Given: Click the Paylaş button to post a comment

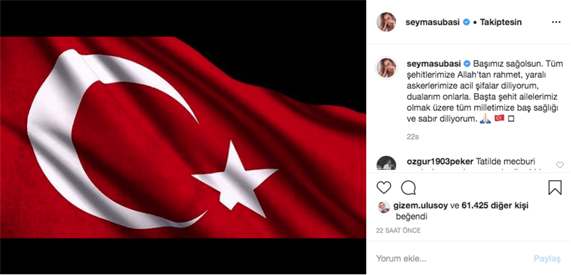Looking at the screenshot, I should [547, 259].
